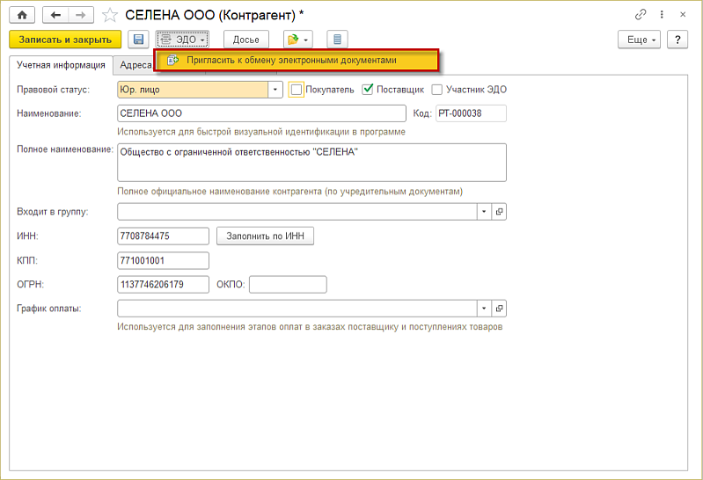Open the График оплаты selected item
This screenshot has width=703, height=480.
[x=499, y=309]
